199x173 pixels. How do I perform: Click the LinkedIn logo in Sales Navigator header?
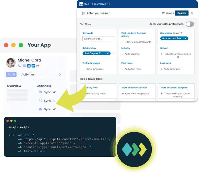click(x=81, y=4)
